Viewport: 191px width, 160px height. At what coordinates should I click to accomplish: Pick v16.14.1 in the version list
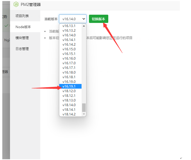point(70,40)
